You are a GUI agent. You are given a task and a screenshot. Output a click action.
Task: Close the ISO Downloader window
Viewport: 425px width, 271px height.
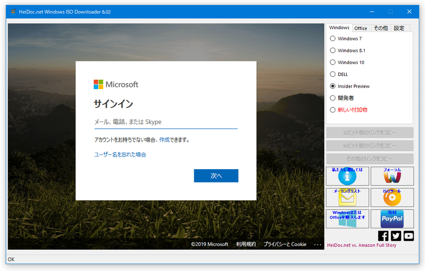point(409,12)
